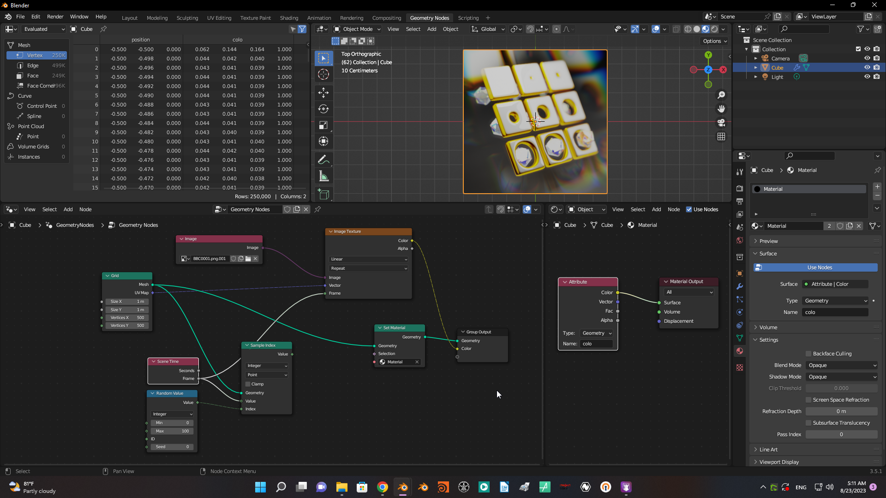
Task: Open Linear interpolation dropdown in Image Texture node
Action: point(369,259)
